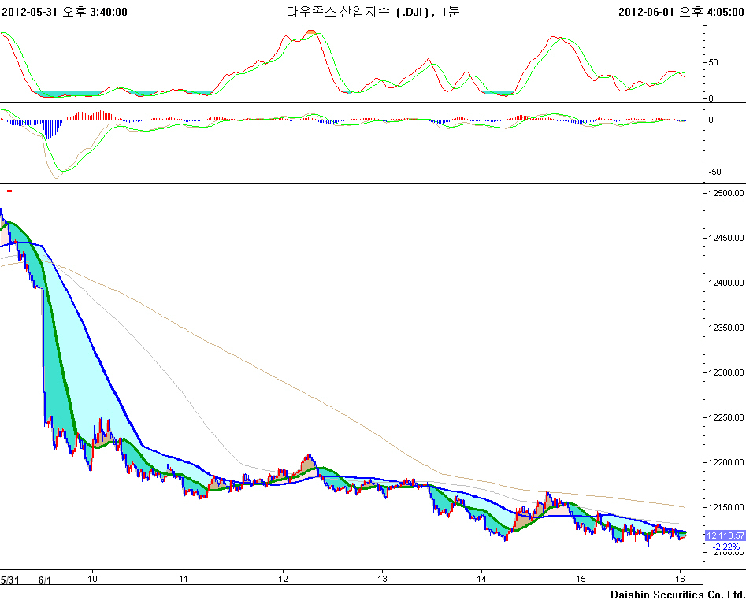
Task: Click the 6/1 date marker on time axis
Action: [44, 579]
